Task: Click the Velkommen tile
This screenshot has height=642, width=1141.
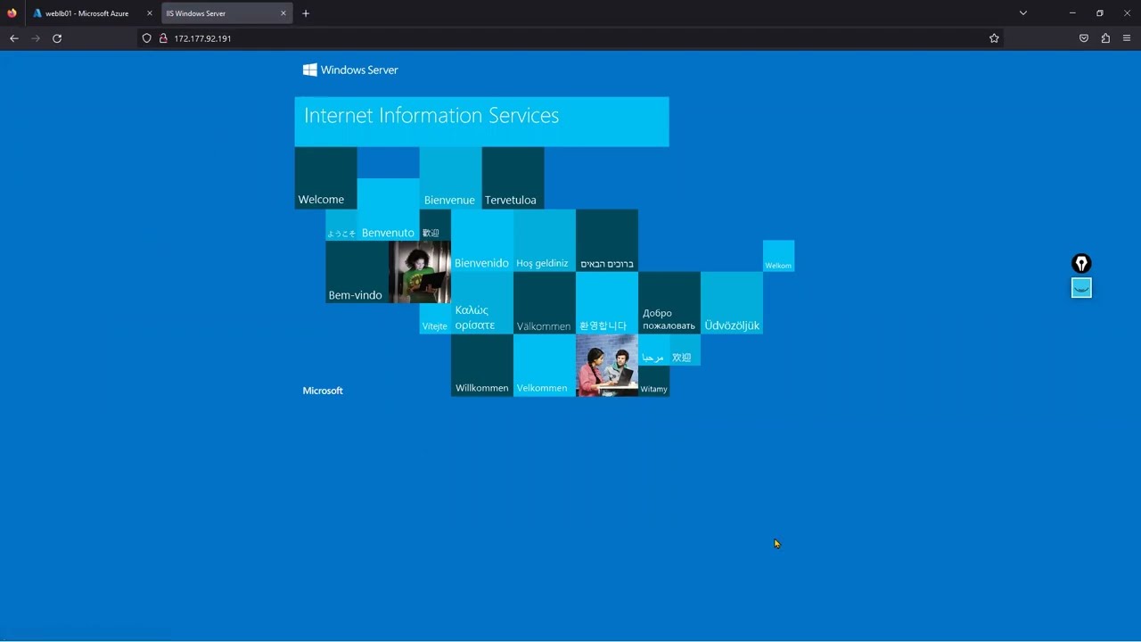Action: [x=544, y=366]
